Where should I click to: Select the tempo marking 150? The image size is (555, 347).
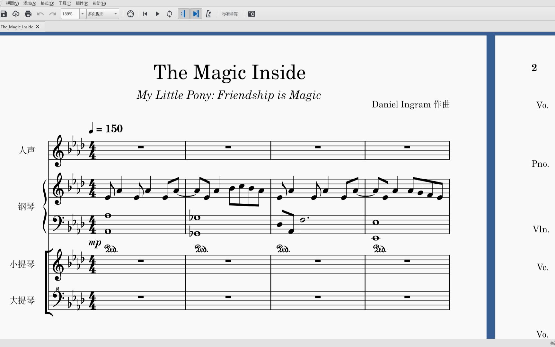click(105, 129)
